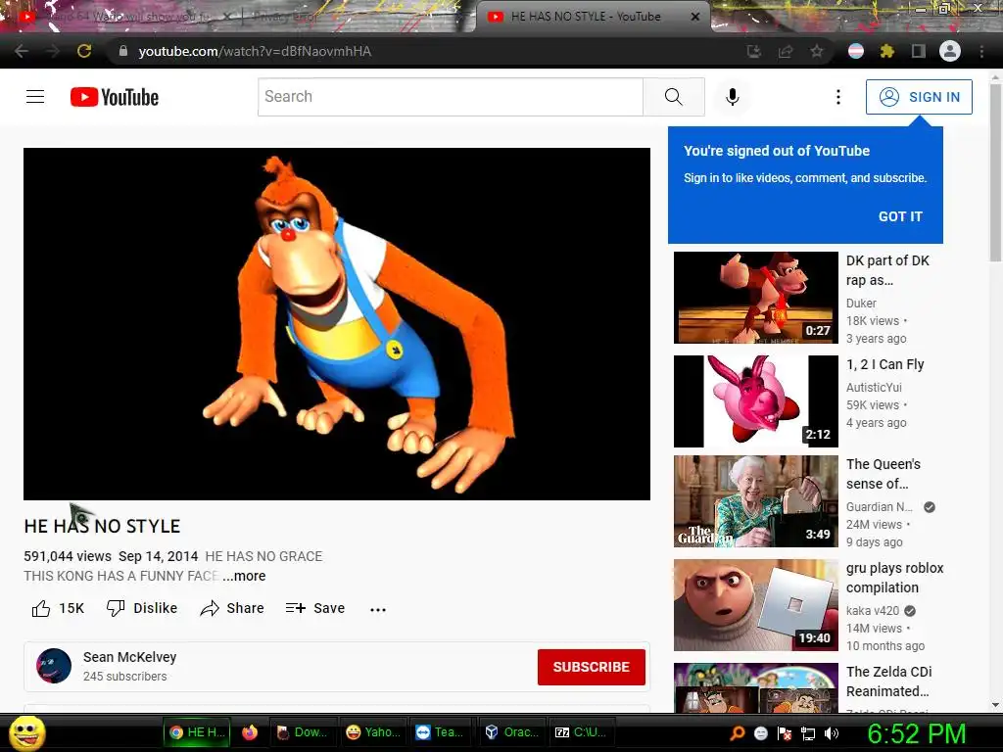The image size is (1003, 752).
Task: Share the video
Action: pos(231,608)
